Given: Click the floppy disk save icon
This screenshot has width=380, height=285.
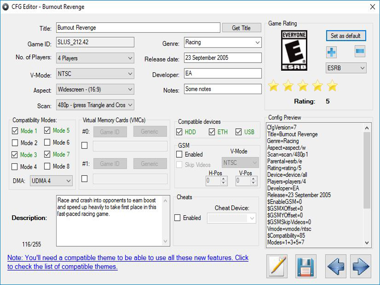Looking at the screenshot, I should coord(305,266).
